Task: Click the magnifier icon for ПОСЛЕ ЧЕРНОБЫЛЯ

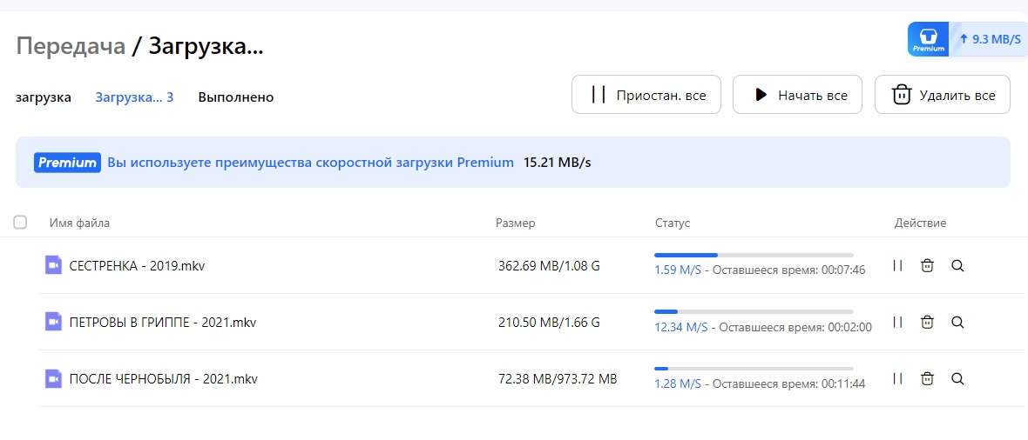Action: click(957, 378)
